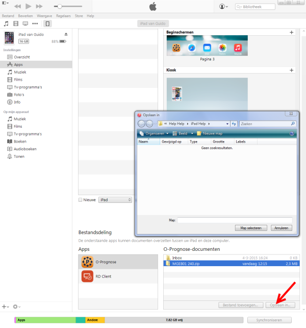Image resolution: width=306 pixels, height=328 pixels.
Task: Open the Store menu
Action: 79,16
